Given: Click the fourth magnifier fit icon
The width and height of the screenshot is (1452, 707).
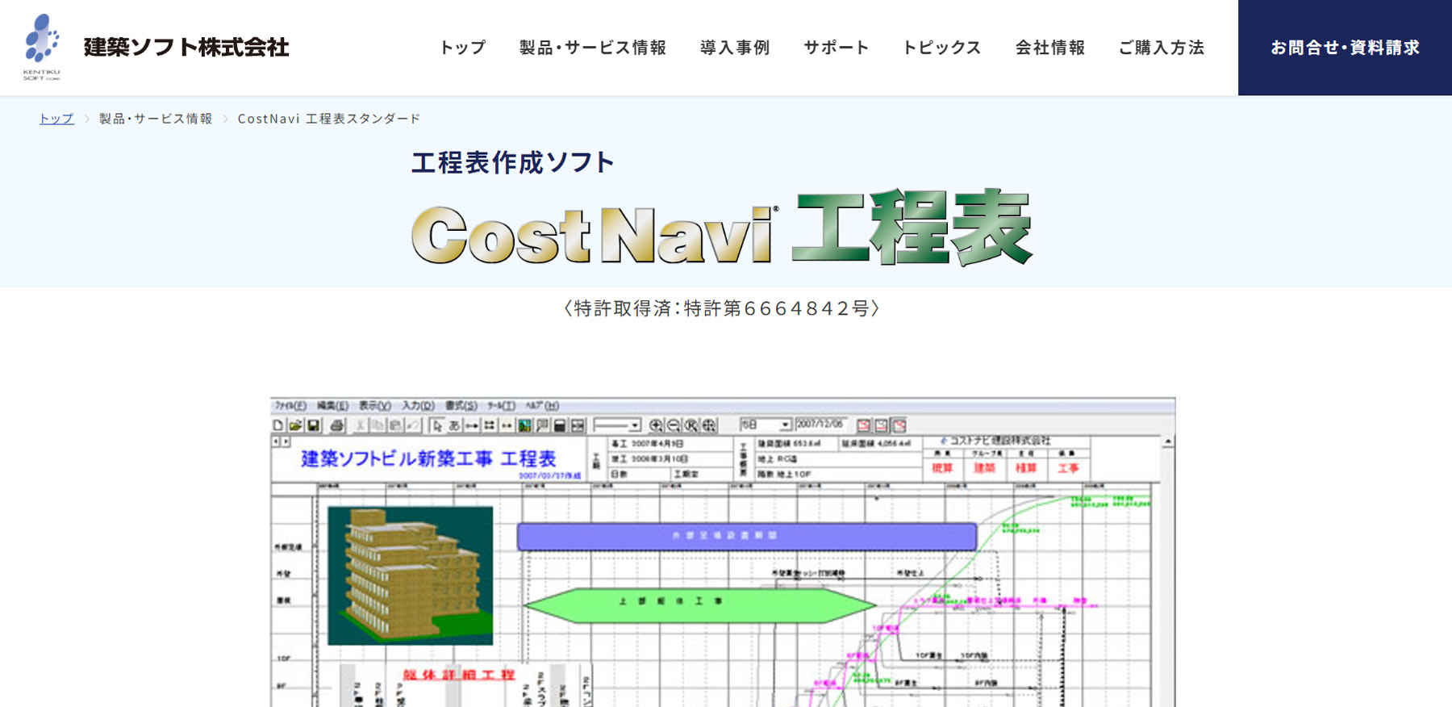Looking at the screenshot, I should (x=709, y=425).
